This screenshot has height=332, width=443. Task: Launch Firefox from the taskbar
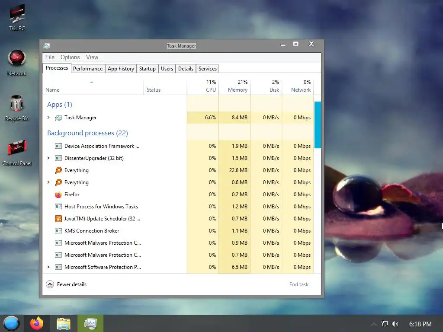coord(37,323)
